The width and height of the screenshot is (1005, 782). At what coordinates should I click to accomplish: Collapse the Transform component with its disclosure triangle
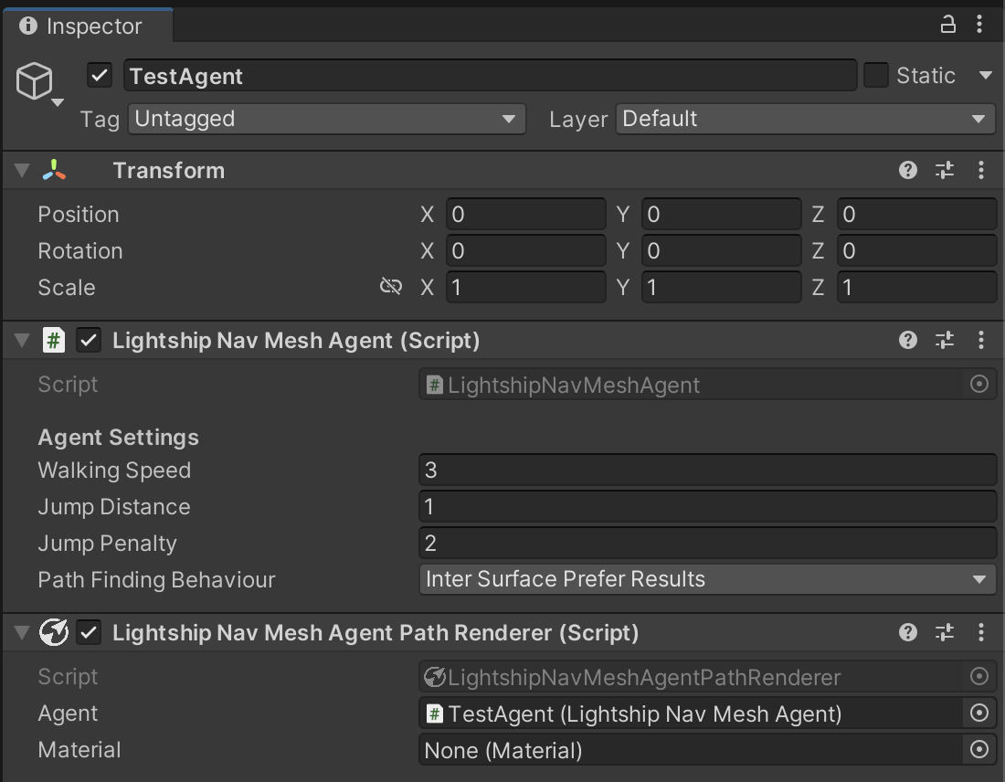click(20, 170)
